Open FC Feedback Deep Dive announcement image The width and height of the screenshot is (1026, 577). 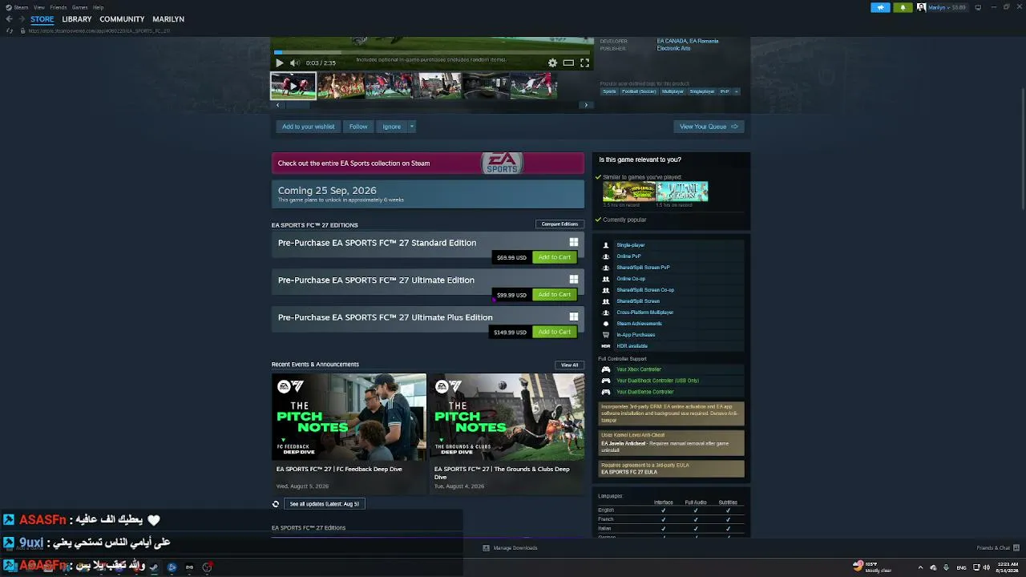click(349, 417)
